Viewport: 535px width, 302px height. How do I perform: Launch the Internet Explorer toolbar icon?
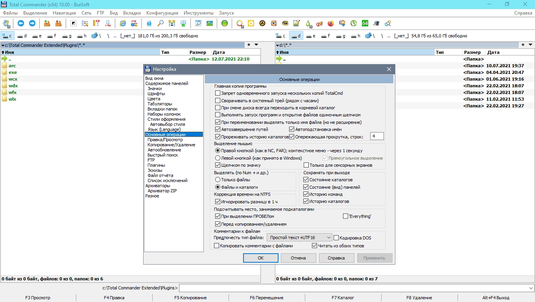pos(123,23)
